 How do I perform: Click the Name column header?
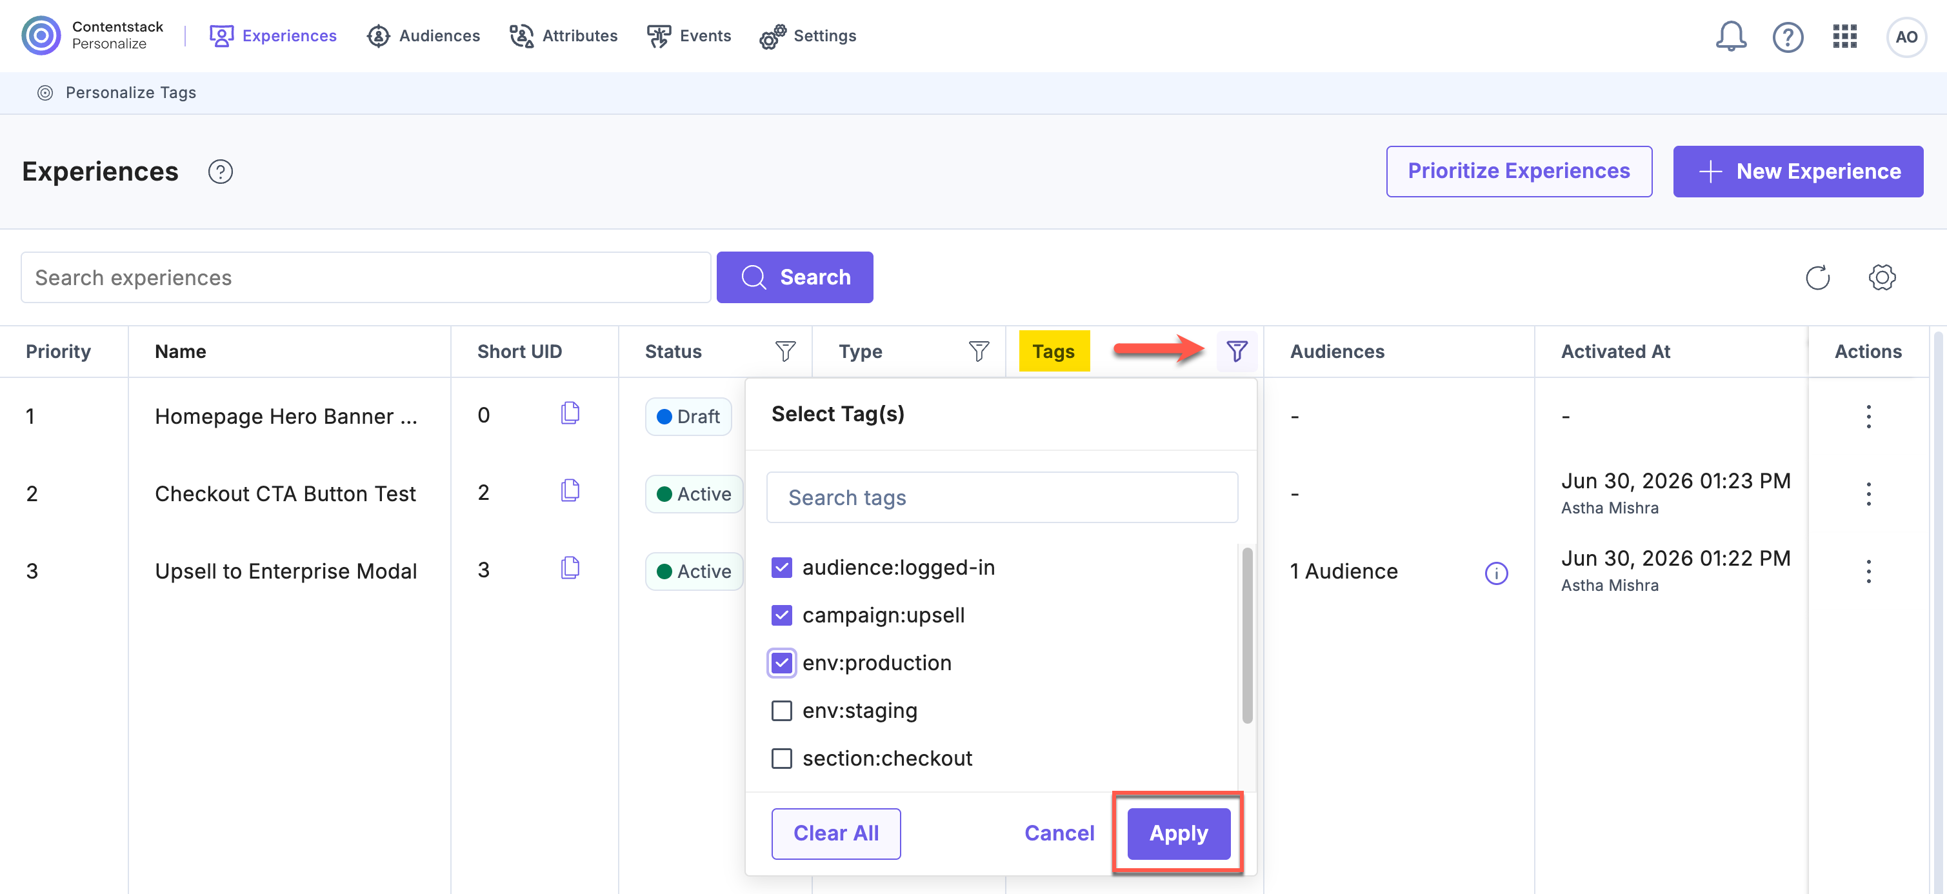pyautogui.click(x=181, y=352)
